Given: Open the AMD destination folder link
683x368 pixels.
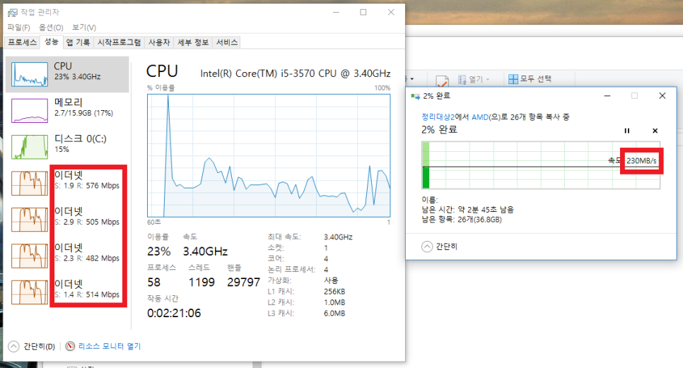Looking at the screenshot, I should point(479,117).
